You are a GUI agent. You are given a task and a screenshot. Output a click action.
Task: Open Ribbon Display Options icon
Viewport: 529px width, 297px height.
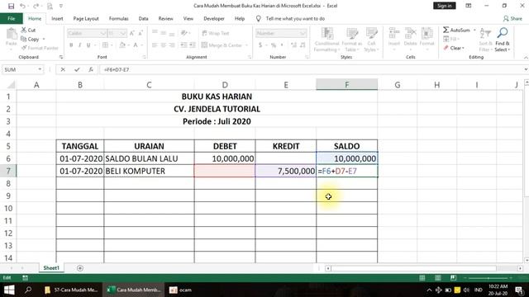pyautogui.click(x=469, y=6)
